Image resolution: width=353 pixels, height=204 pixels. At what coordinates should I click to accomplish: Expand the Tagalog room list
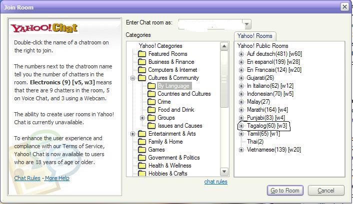click(x=241, y=126)
